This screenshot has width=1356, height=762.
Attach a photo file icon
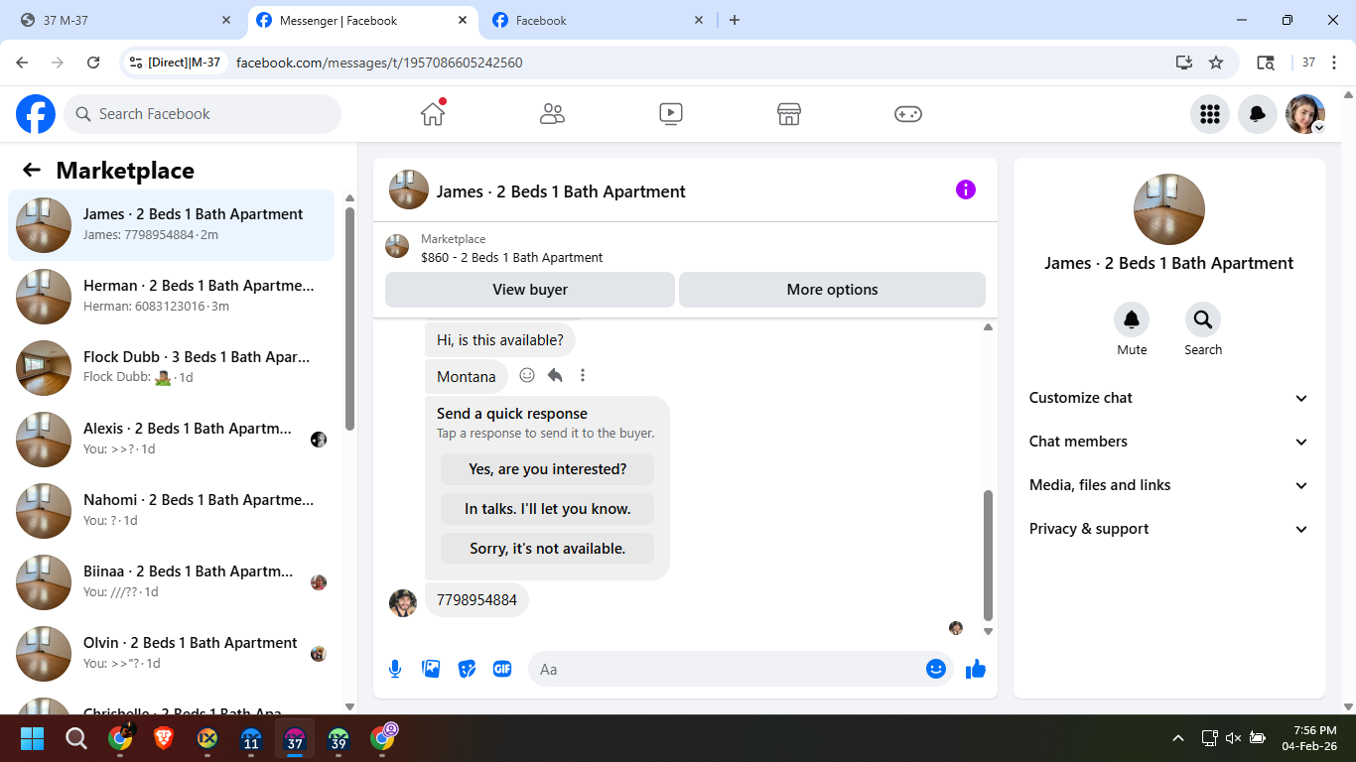(431, 669)
